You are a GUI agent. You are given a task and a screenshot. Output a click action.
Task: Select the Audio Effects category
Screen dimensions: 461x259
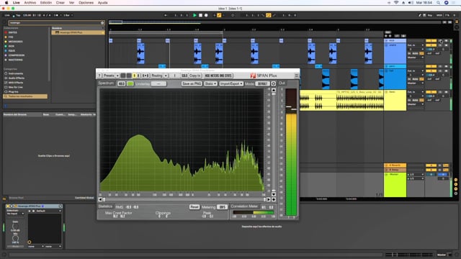pos(16,78)
